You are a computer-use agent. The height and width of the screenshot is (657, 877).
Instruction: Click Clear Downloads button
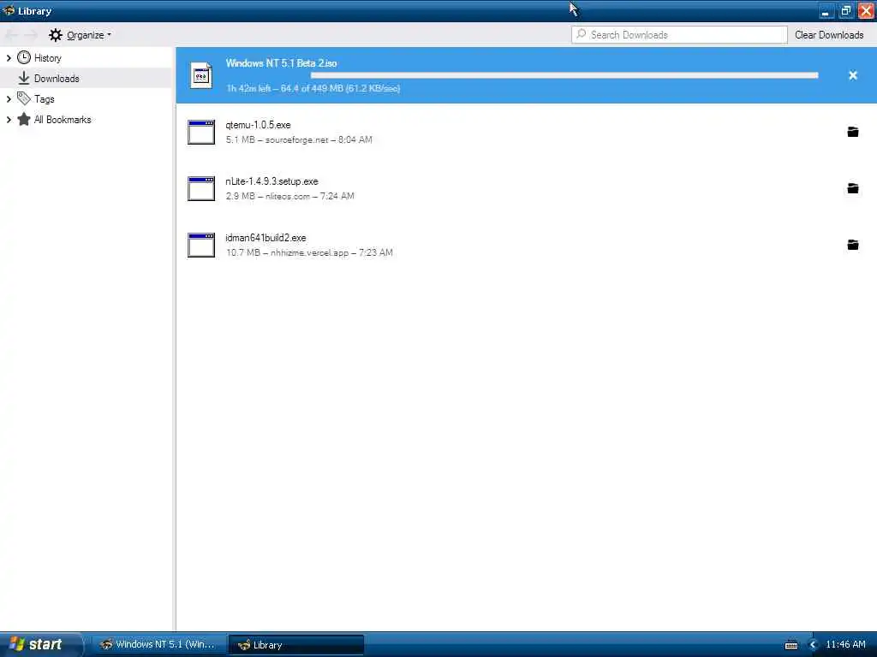point(829,34)
